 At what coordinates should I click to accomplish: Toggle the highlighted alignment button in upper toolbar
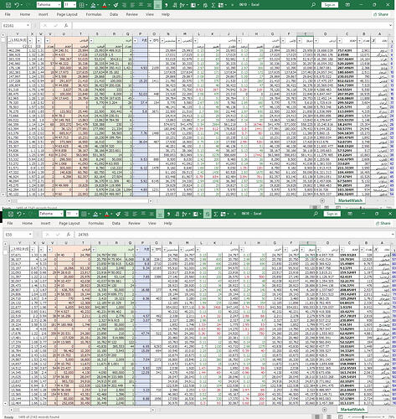[x=157, y=5]
